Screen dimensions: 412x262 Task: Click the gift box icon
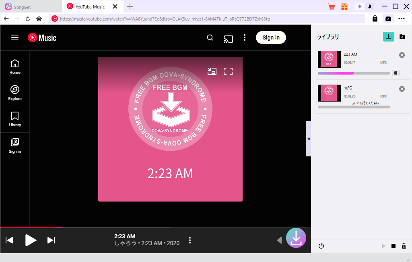[344, 6]
